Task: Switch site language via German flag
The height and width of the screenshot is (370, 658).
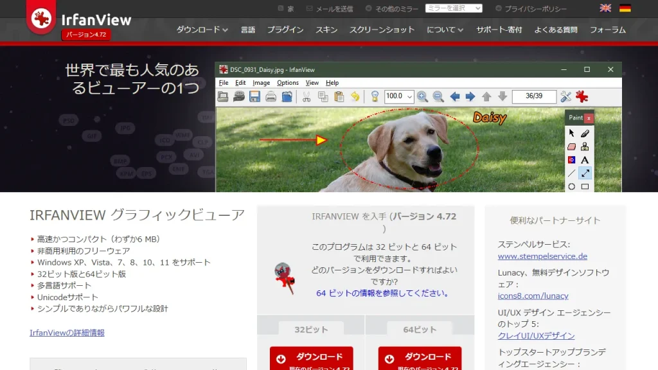Action: click(625, 8)
